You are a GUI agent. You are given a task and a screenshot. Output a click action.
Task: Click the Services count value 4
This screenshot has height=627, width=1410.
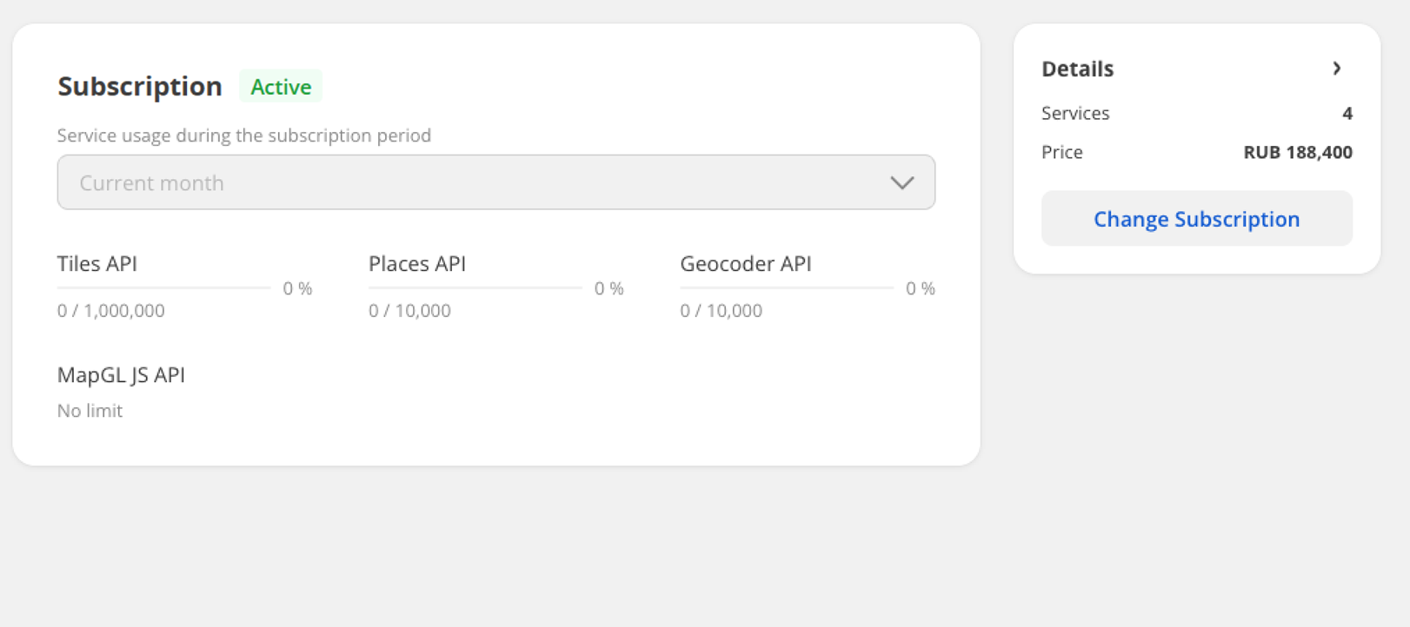pos(1347,114)
